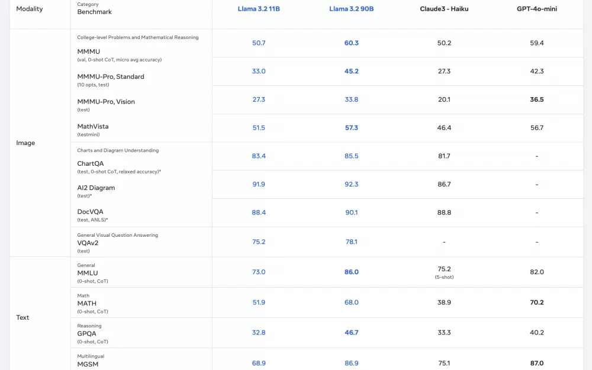Click Claude3 Haiku's 27.3 for MMMU-Pro, Standard

coord(444,72)
